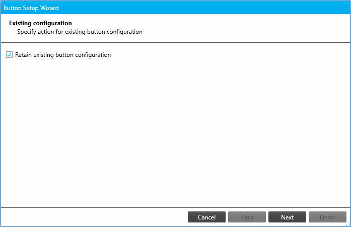Click the gap between Next and Finish buttons

click(307, 217)
